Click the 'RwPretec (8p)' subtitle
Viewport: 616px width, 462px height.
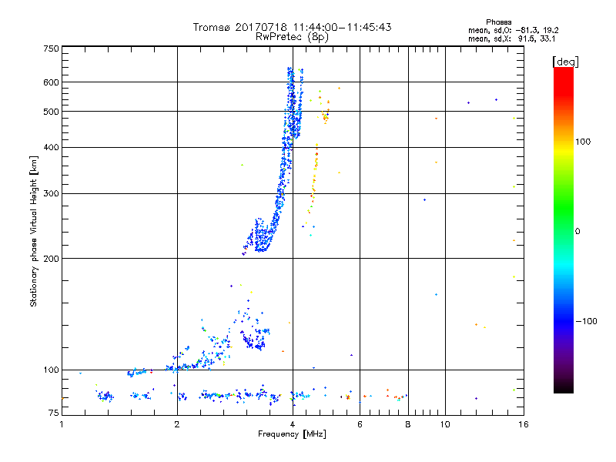(x=292, y=37)
